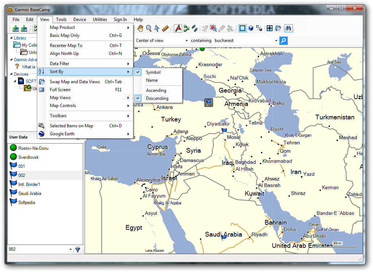The image size is (373, 272).
Task: Open the Help menu
Action: point(138,20)
